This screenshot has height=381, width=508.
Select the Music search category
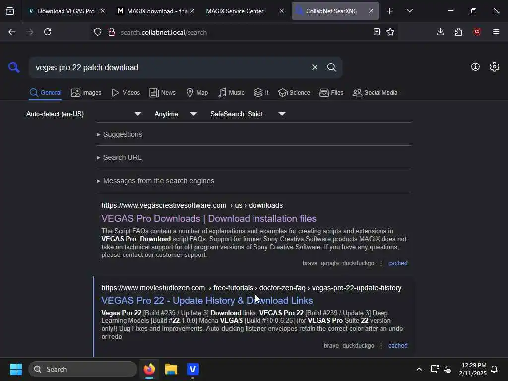tap(231, 93)
